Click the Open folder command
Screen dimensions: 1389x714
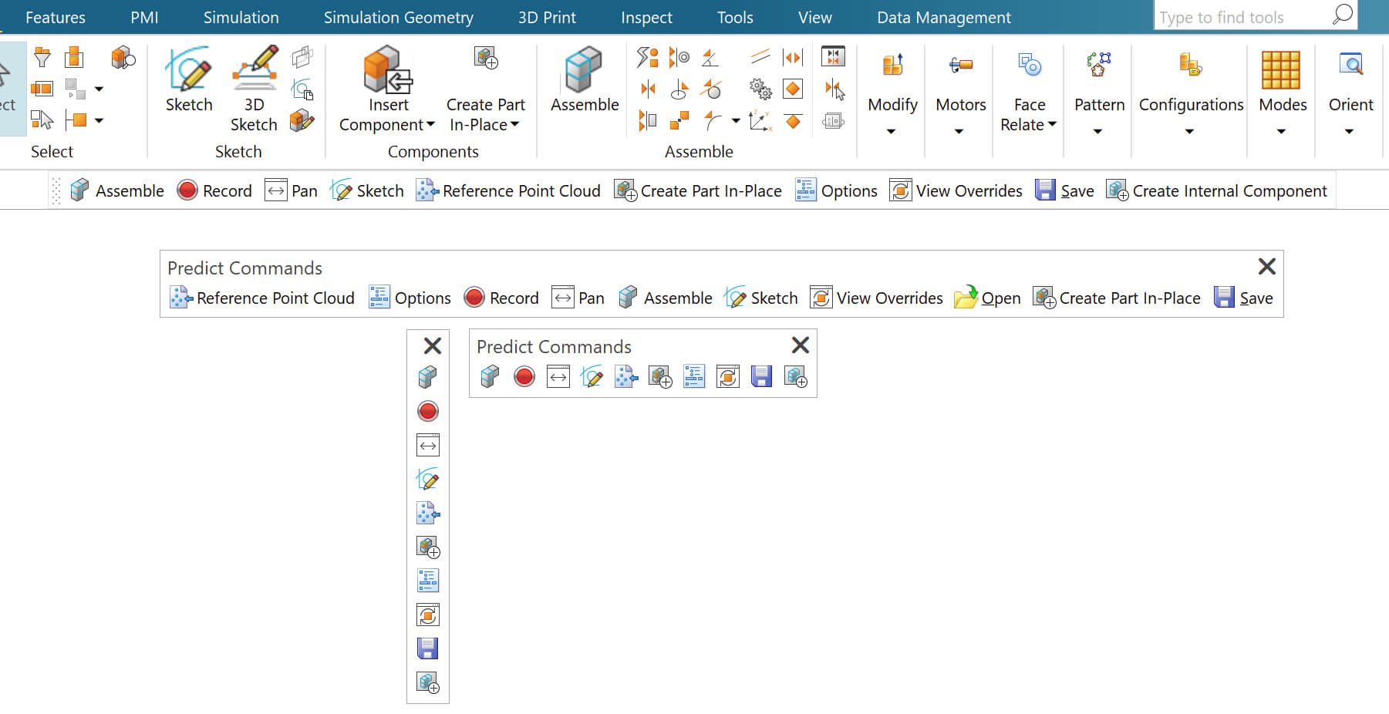[988, 298]
